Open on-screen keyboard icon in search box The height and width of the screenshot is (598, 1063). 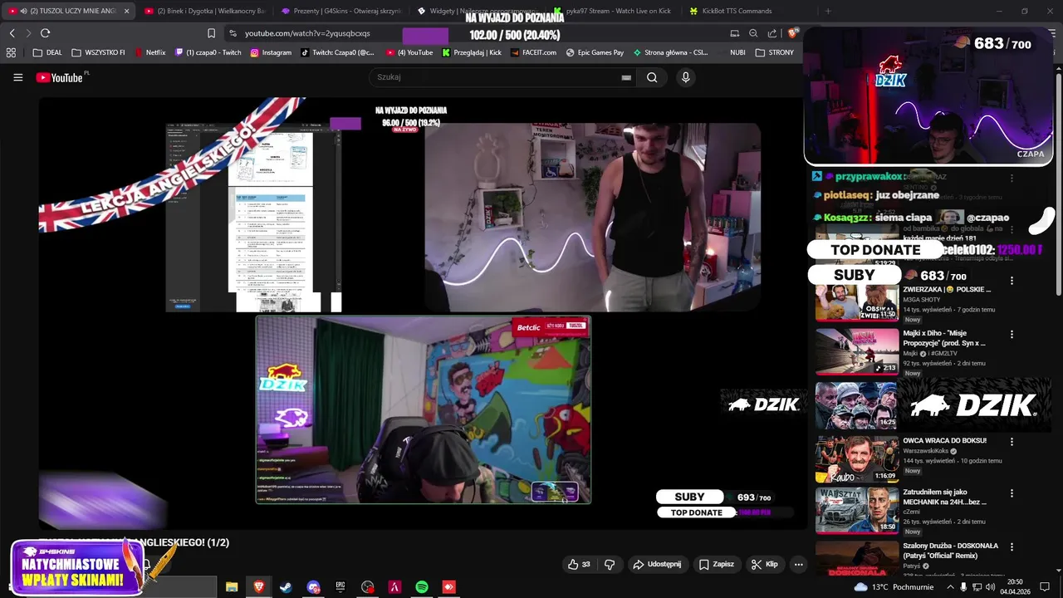626,77
